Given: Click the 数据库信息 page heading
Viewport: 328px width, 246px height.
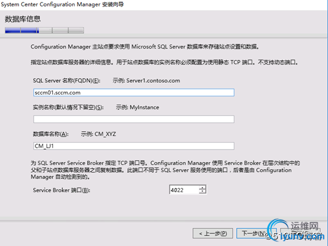Looking at the screenshot, I should [22, 19].
